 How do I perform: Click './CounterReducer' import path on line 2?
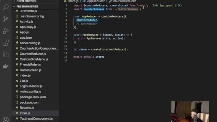click(126, 9)
